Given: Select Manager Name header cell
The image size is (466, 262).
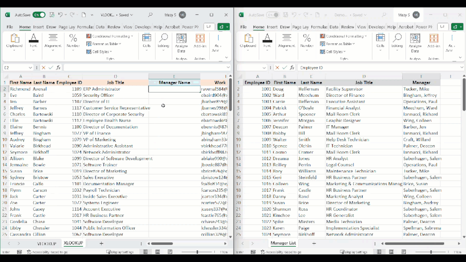Looking at the screenshot, I should click(x=174, y=82).
